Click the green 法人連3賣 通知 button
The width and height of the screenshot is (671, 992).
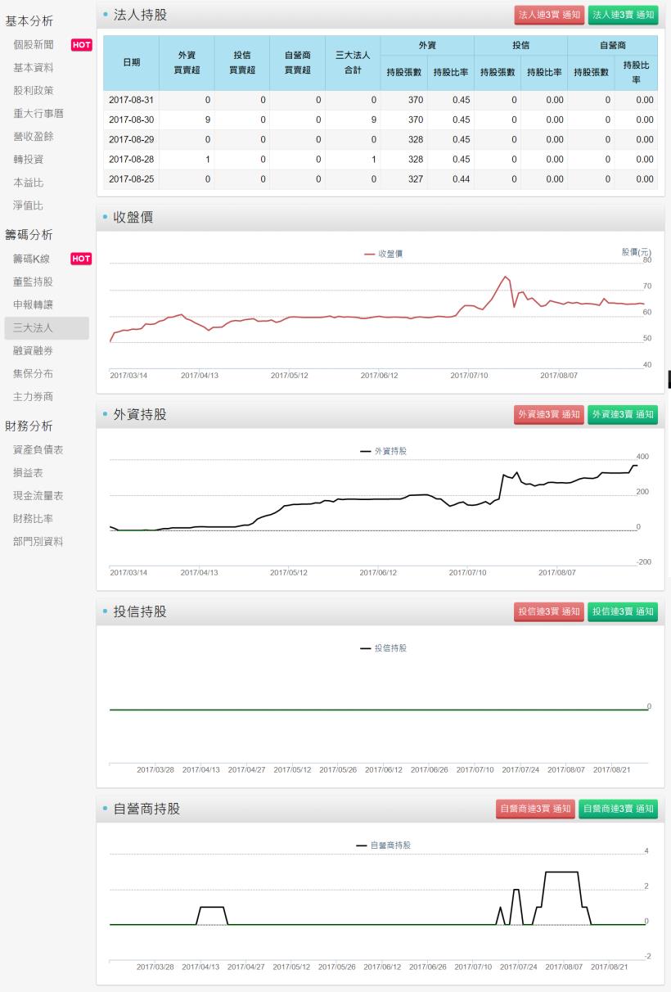point(622,15)
